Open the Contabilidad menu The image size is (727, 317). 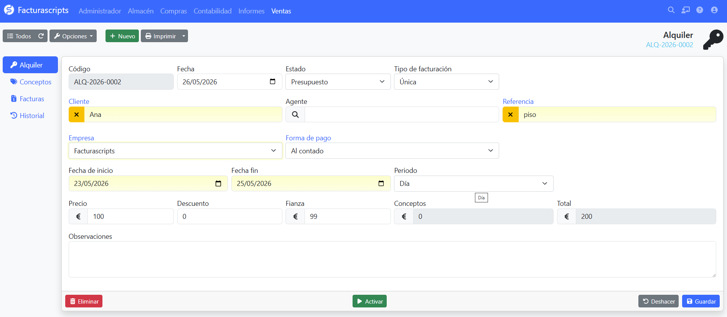coord(213,11)
